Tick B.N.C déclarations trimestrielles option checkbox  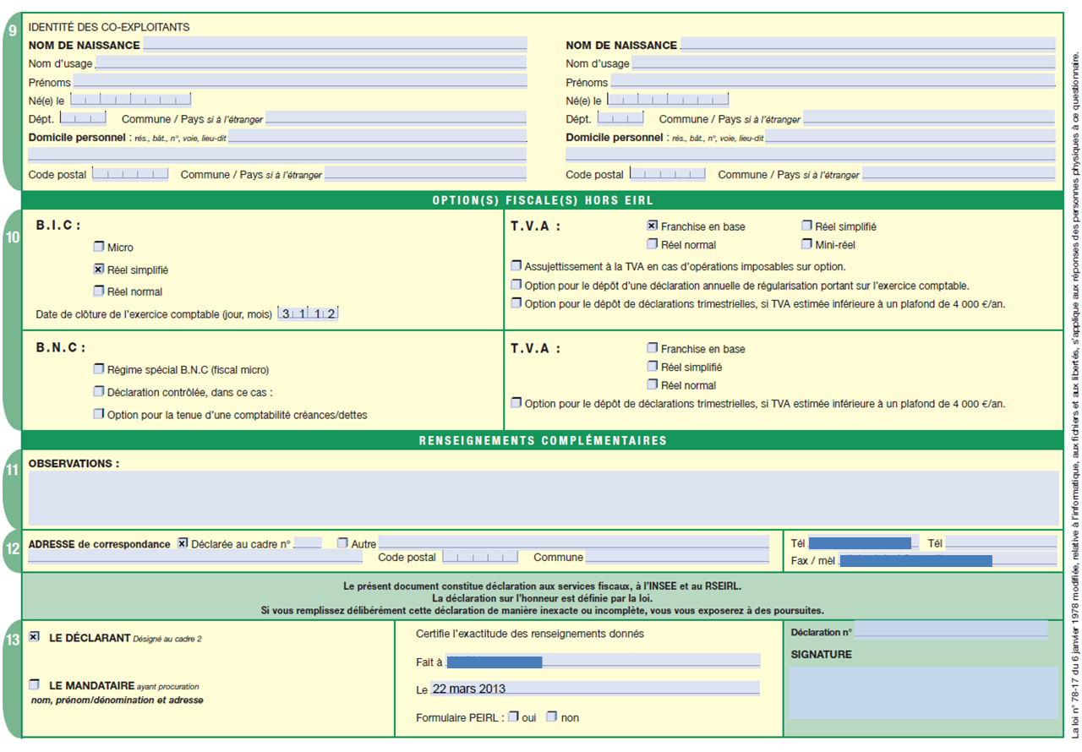516,403
